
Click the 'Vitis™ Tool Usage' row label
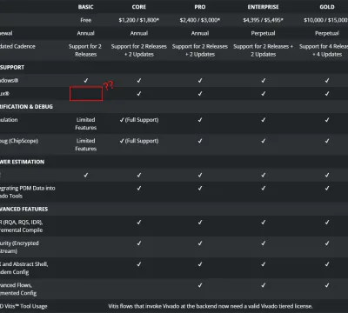(x=26, y=306)
